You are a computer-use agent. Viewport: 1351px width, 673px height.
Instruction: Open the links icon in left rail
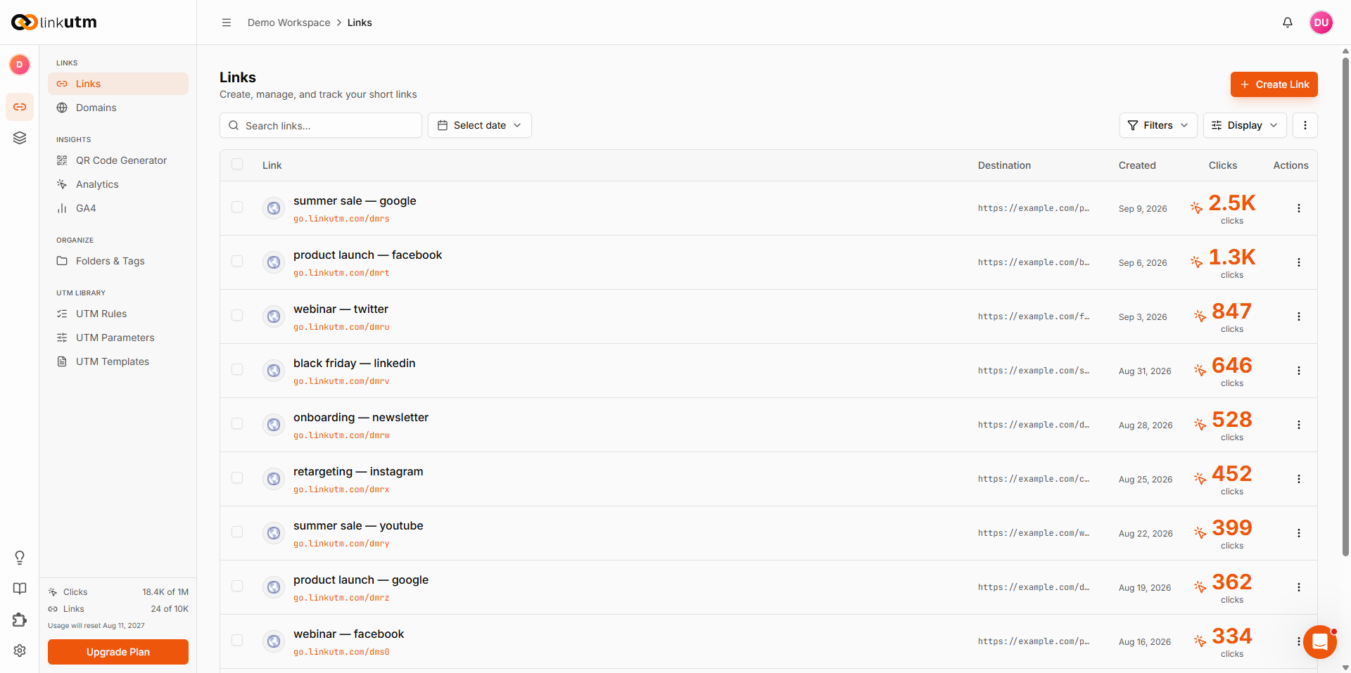click(20, 107)
